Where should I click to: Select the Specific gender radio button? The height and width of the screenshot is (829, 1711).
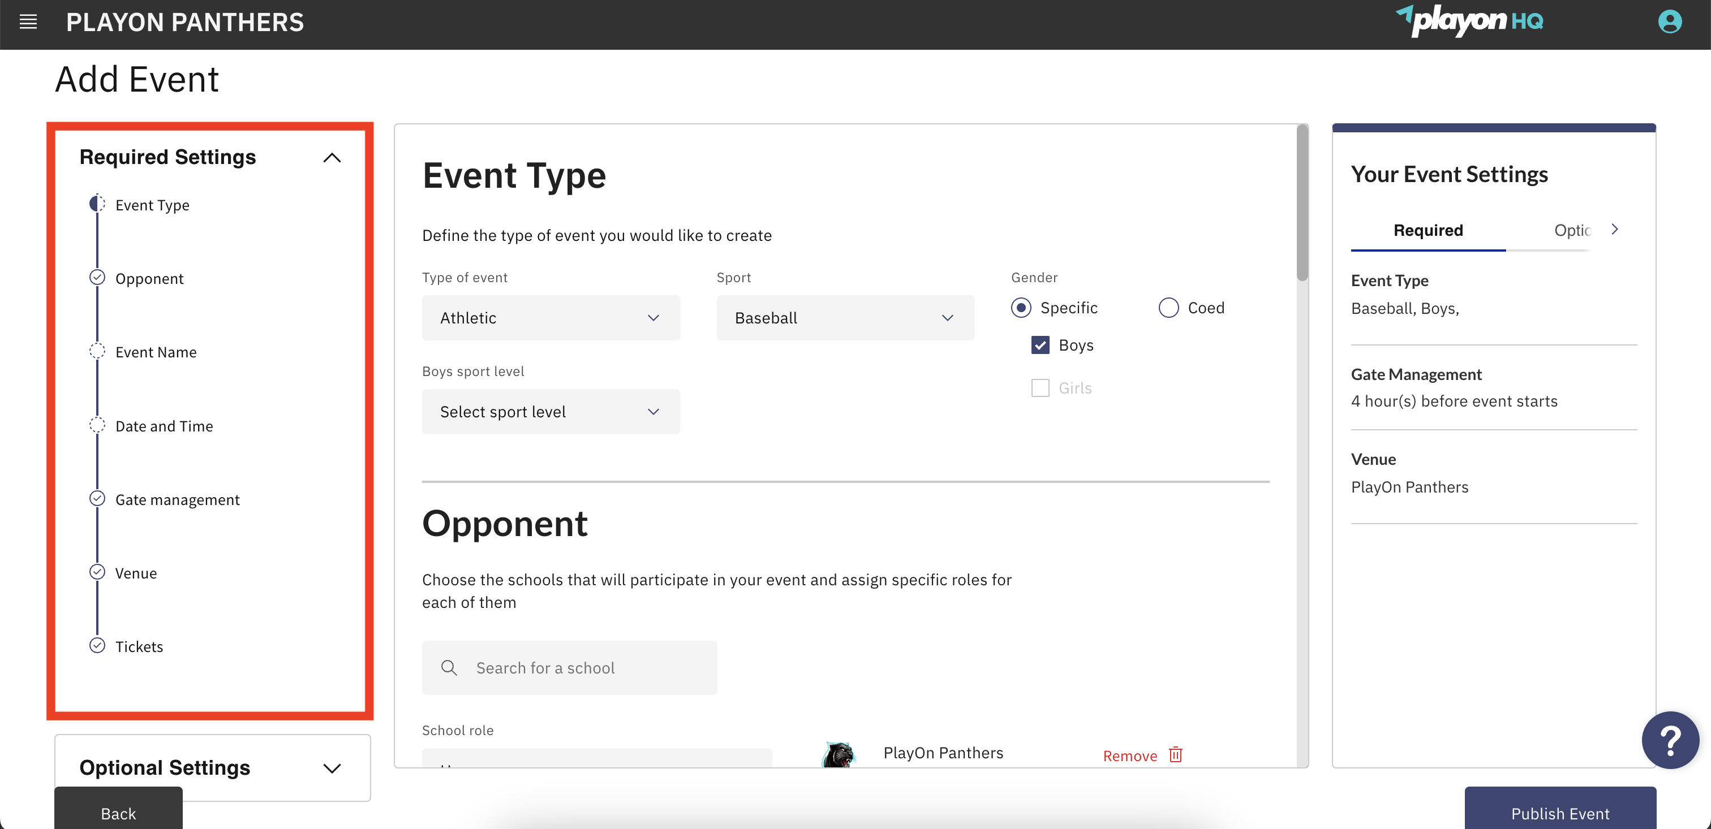point(1021,307)
